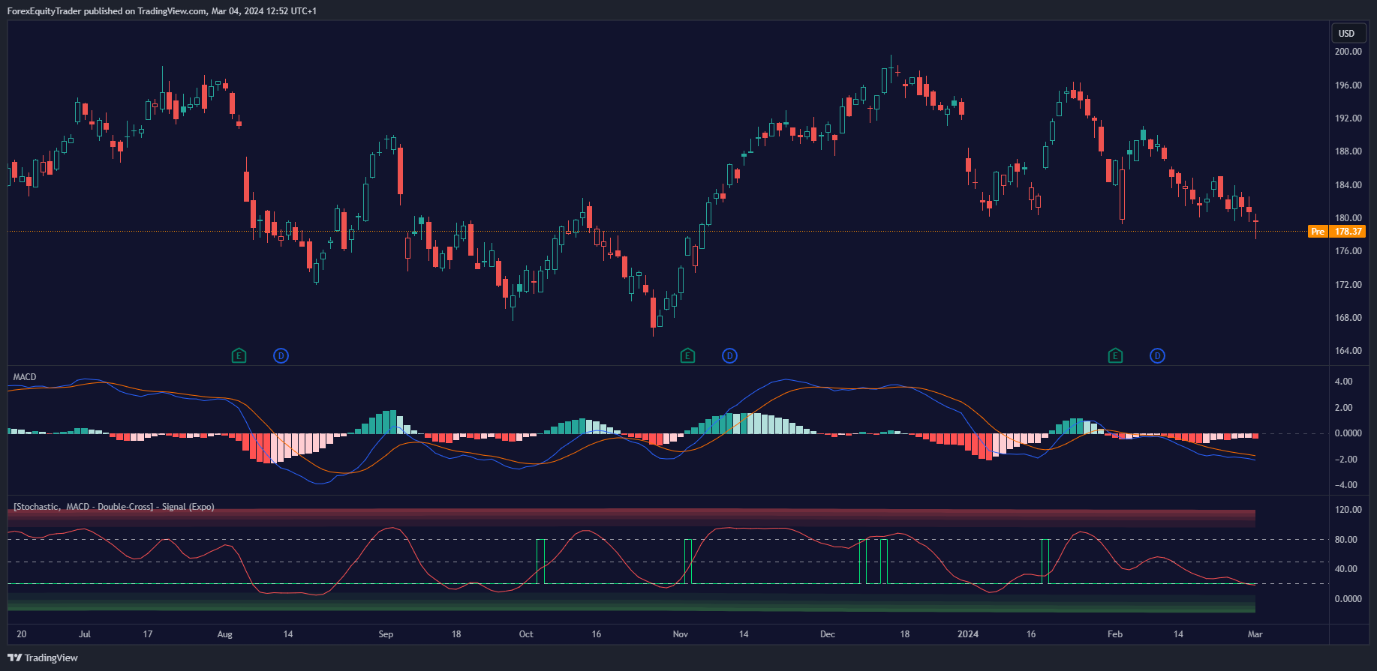Click the 184.00 price axis label

(x=1348, y=185)
